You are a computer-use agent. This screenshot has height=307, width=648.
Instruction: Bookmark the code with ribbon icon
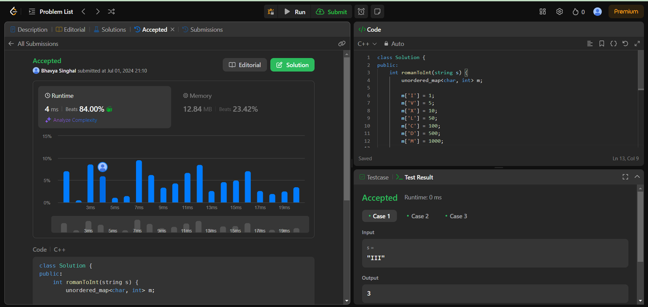pyautogui.click(x=602, y=44)
